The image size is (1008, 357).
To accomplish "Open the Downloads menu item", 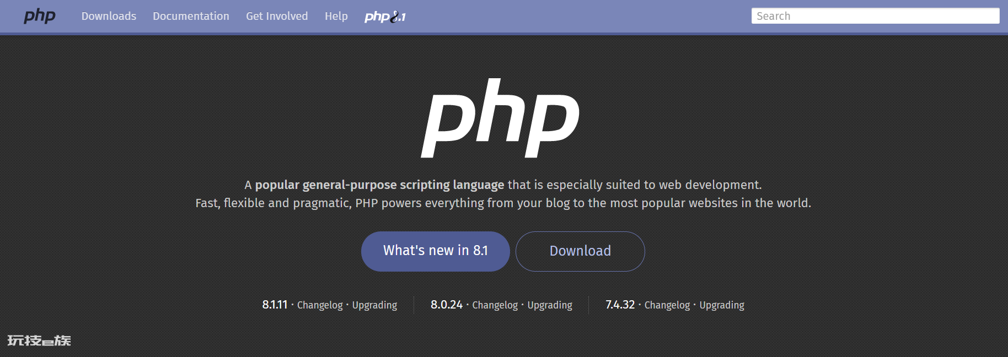I will tap(109, 16).
